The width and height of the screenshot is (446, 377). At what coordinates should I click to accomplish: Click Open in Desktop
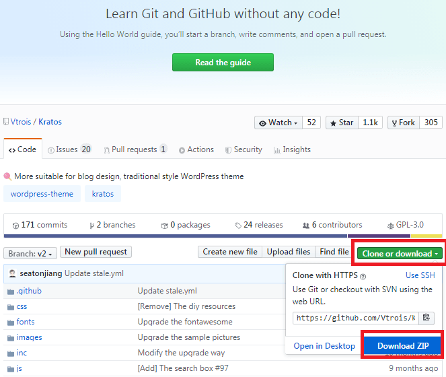click(x=324, y=346)
